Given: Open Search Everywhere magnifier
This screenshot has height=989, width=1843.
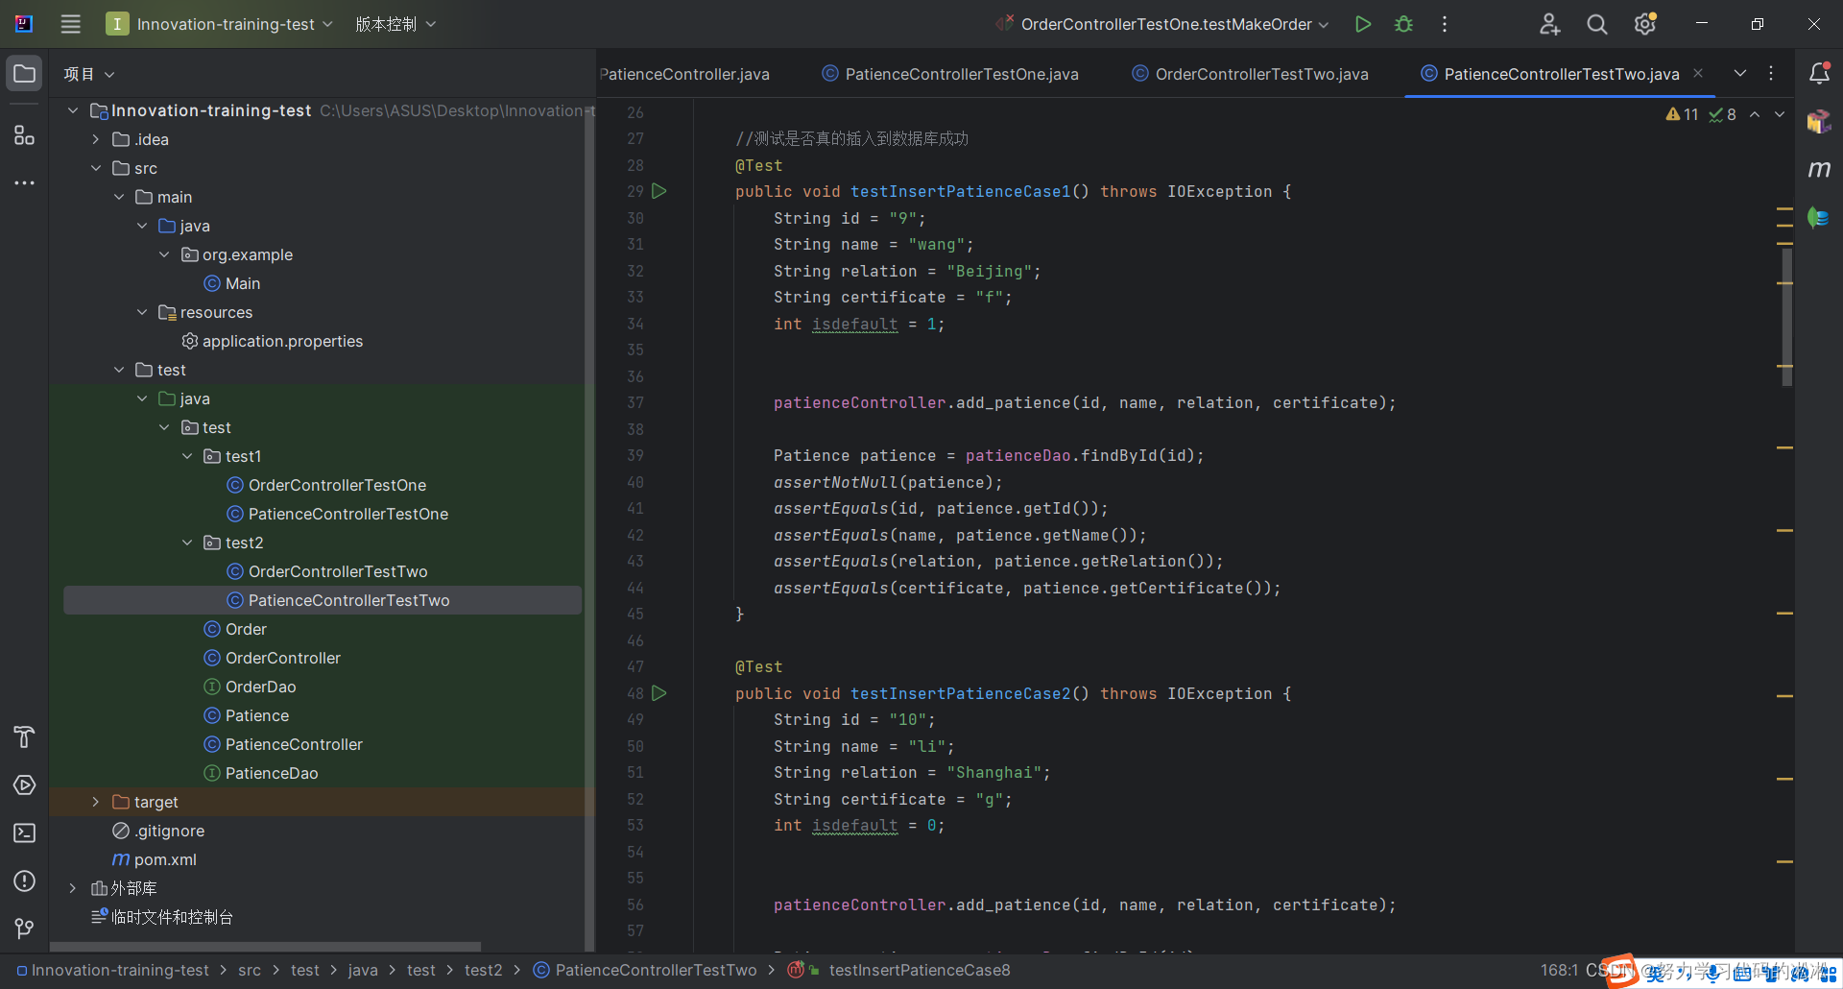Looking at the screenshot, I should (x=1597, y=24).
